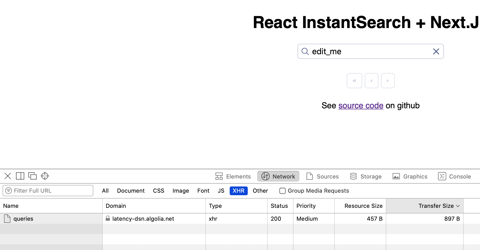Filter by Font resources

pyautogui.click(x=203, y=191)
